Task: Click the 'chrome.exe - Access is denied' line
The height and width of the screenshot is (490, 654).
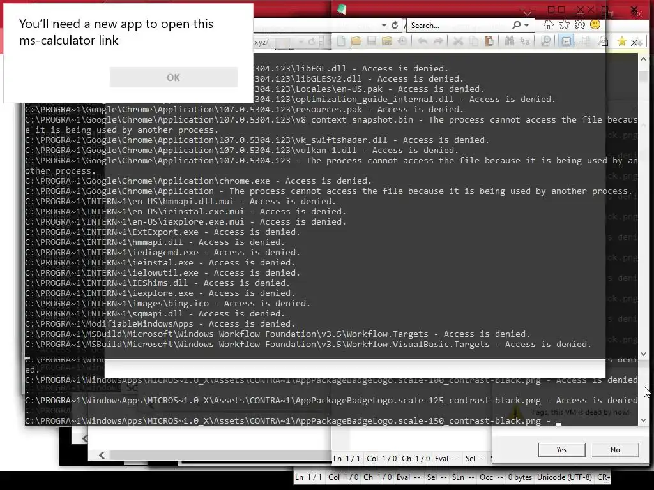Action: (198, 181)
